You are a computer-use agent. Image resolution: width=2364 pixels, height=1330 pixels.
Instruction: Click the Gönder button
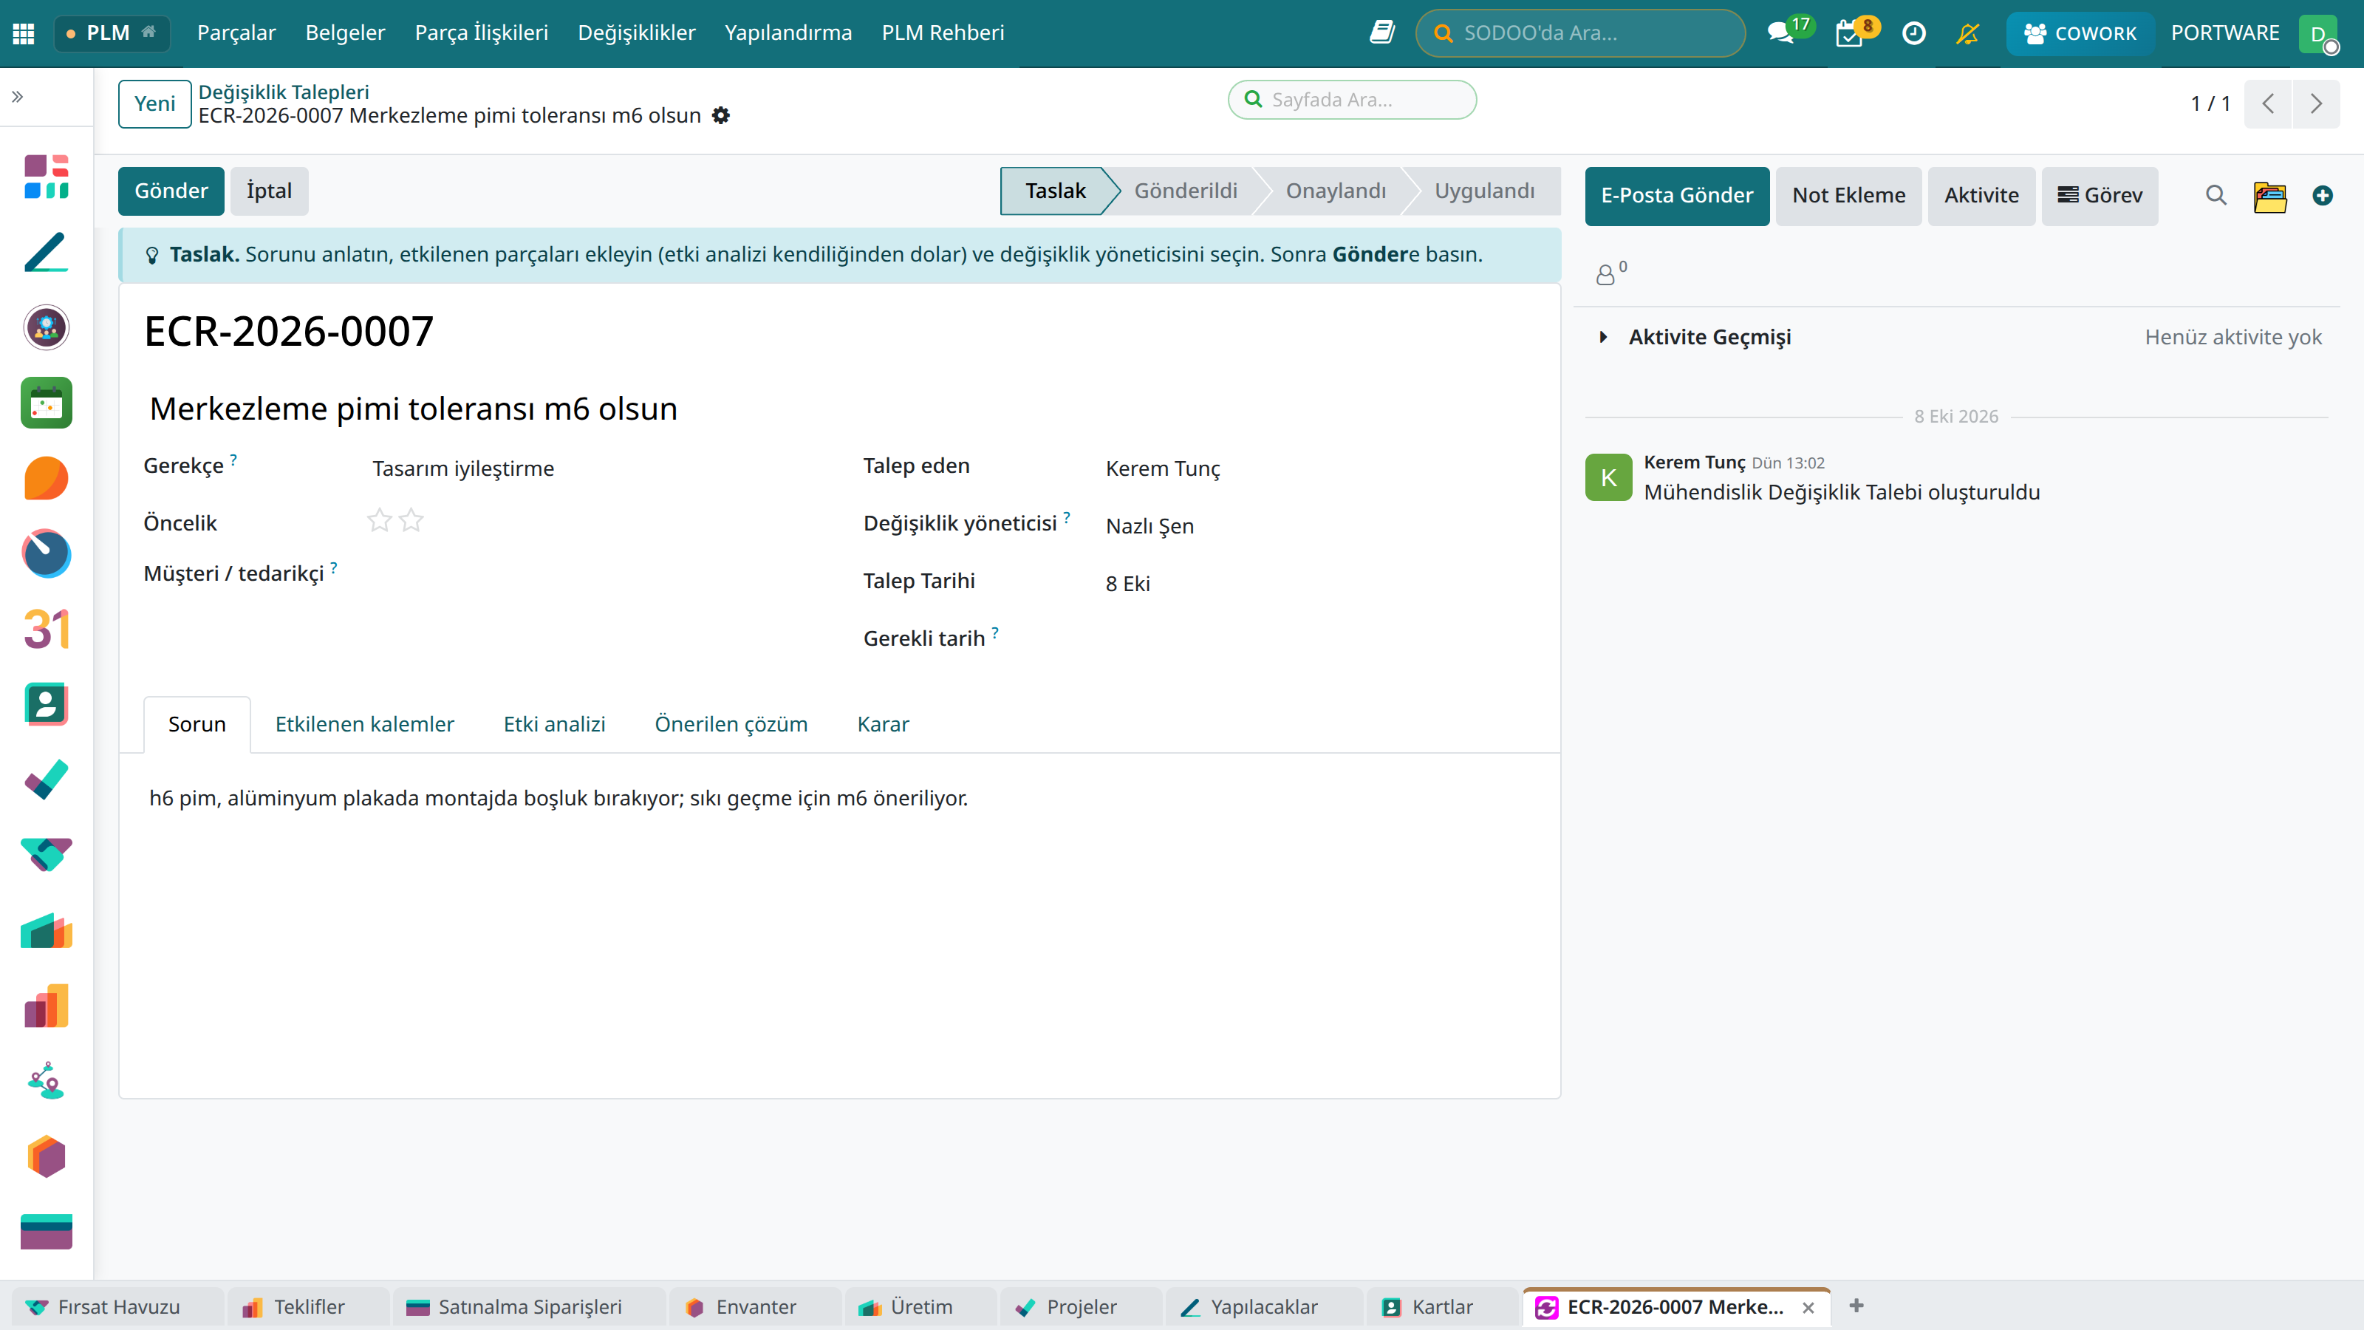[x=171, y=191]
